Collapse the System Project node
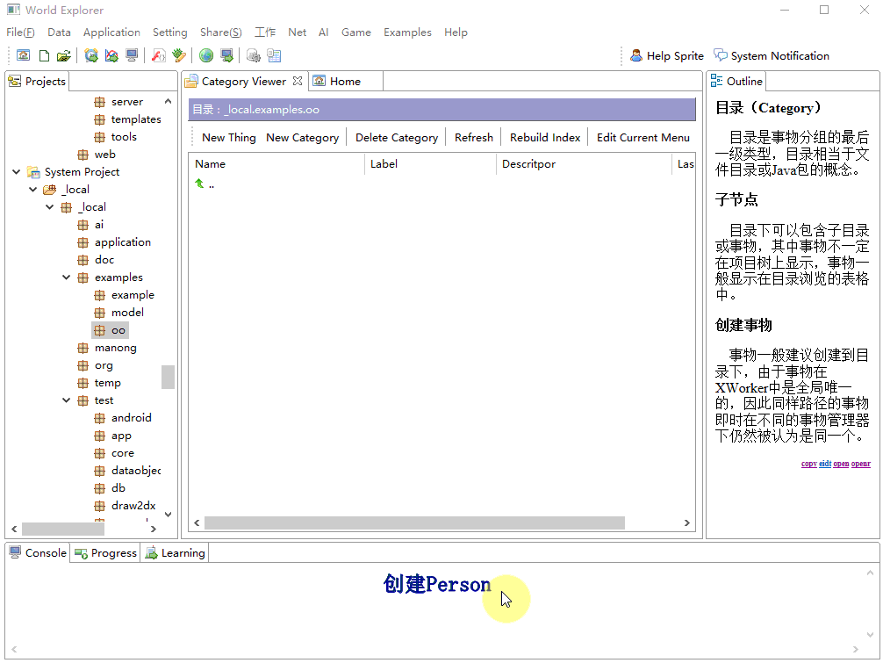Viewport: 883px width, 663px height. 17,172
